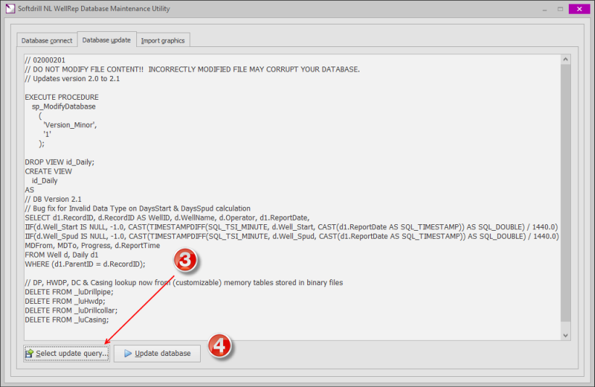The image size is (595, 387).
Task: Click the window title bar text
Action: pos(87,9)
